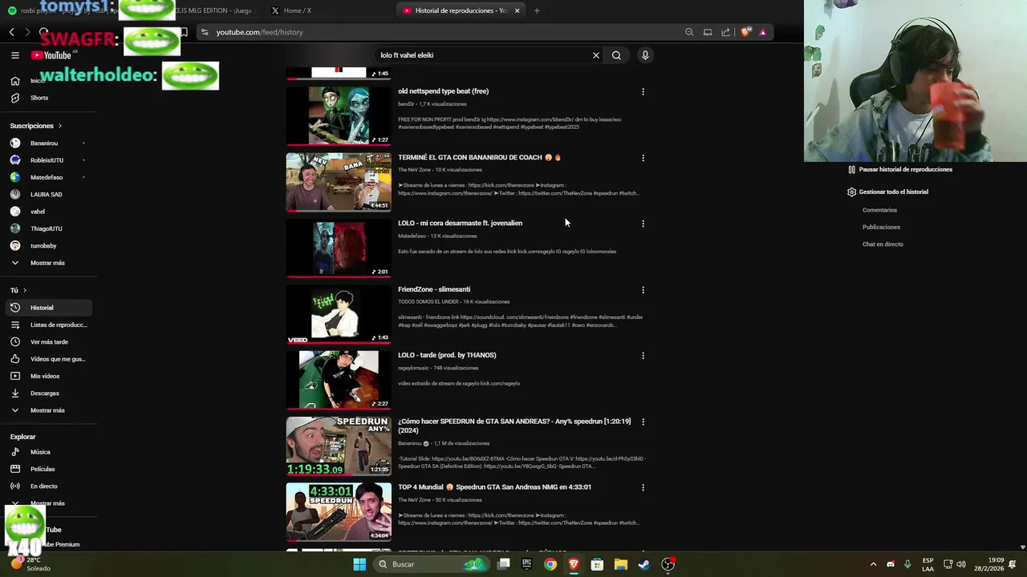Open the Steam taskbar icon
This screenshot has height=577, width=1027.
(x=643, y=564)
